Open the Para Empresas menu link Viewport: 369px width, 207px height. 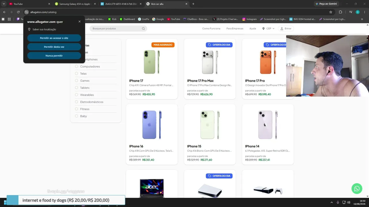coord(235,28)
